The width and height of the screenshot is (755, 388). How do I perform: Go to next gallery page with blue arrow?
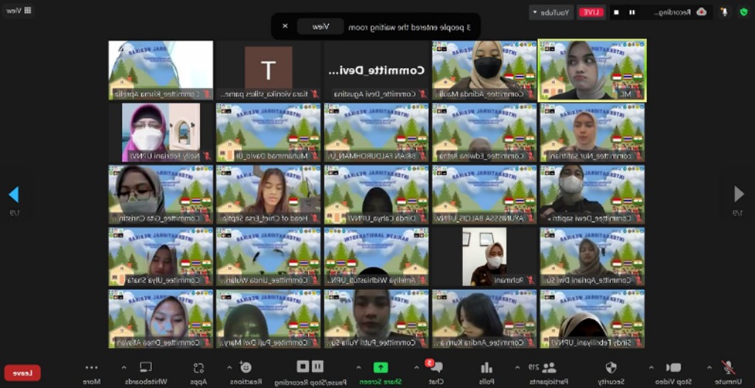tap(13, 194)
